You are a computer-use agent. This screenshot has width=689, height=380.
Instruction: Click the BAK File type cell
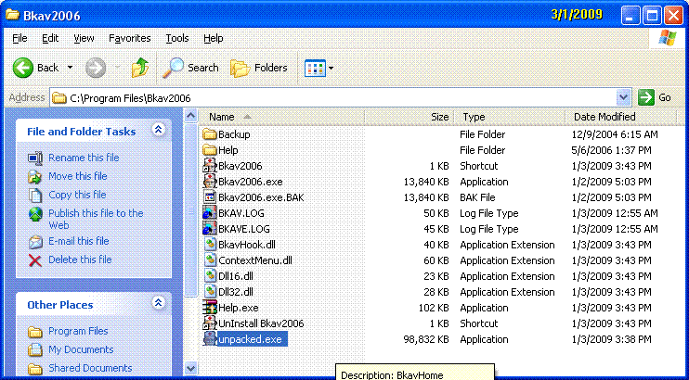(477, 197)
